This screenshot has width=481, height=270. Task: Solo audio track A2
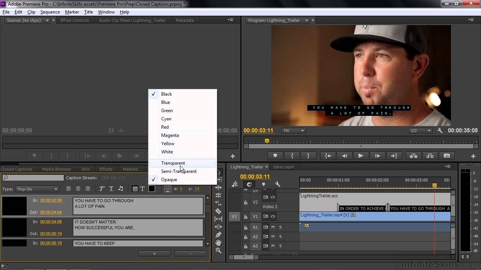280,237
